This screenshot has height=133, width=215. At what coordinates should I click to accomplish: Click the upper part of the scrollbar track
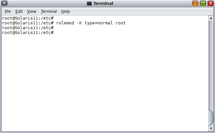click(211, 48)
